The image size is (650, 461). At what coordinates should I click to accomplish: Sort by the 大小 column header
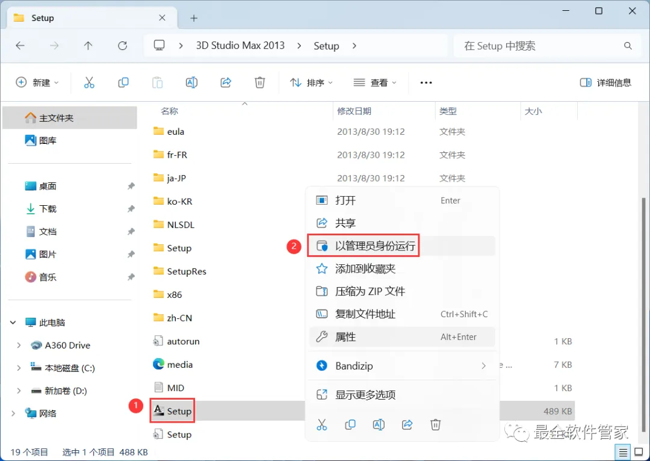coord(533,111)
